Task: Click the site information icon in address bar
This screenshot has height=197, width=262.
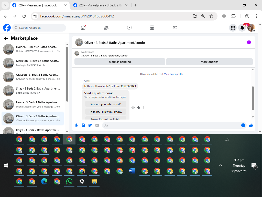Action: point(35,16)
